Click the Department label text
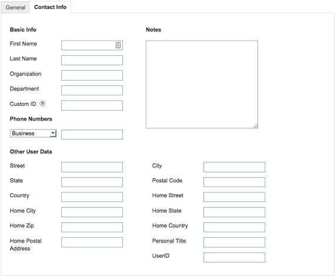Screen dimensions: 335x276 (x=24, y=89)
